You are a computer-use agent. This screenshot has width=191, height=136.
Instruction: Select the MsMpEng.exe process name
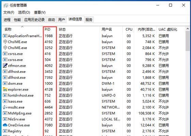click(x=20, y=113)
